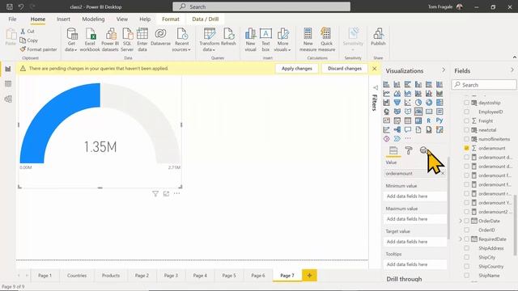Check the OrderID field
The width and height of the screenshot is (518, 291).
click(x=466, y=230)
